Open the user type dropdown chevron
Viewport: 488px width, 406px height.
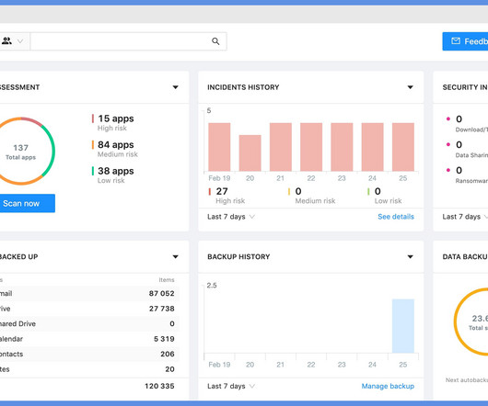tap(20, 41)
